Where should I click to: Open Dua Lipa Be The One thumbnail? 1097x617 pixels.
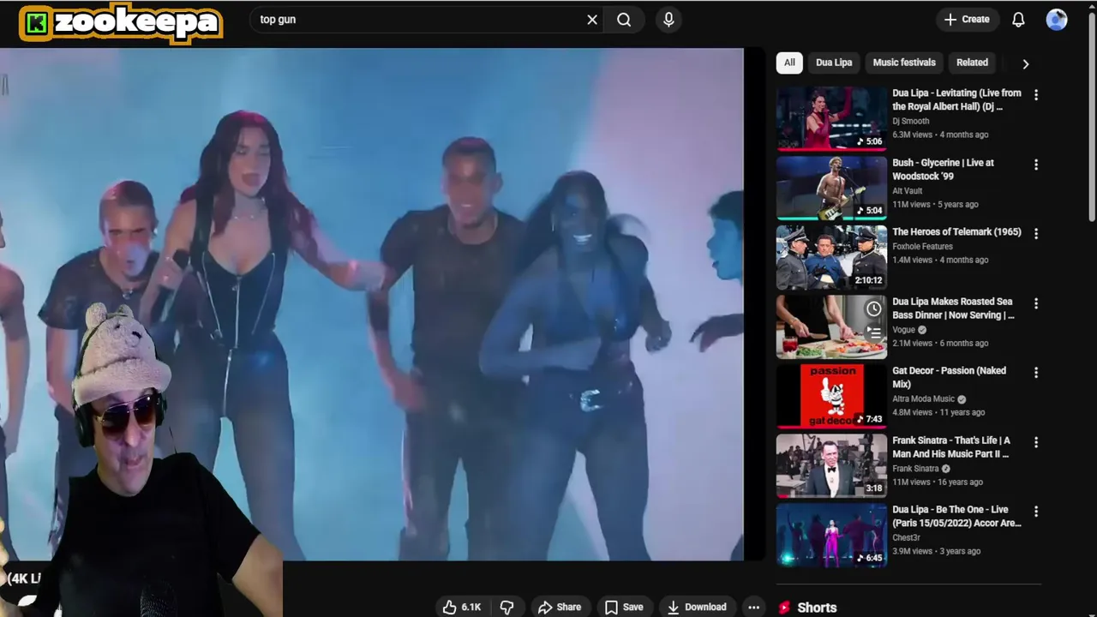[x=831, y=534]
